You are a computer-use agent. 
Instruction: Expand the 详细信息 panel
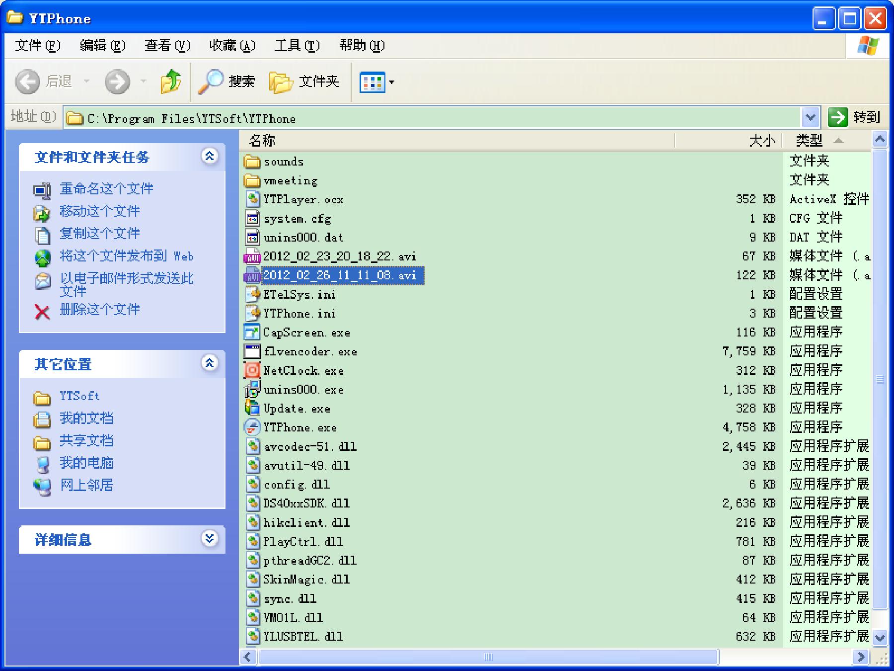click(210, 538)
